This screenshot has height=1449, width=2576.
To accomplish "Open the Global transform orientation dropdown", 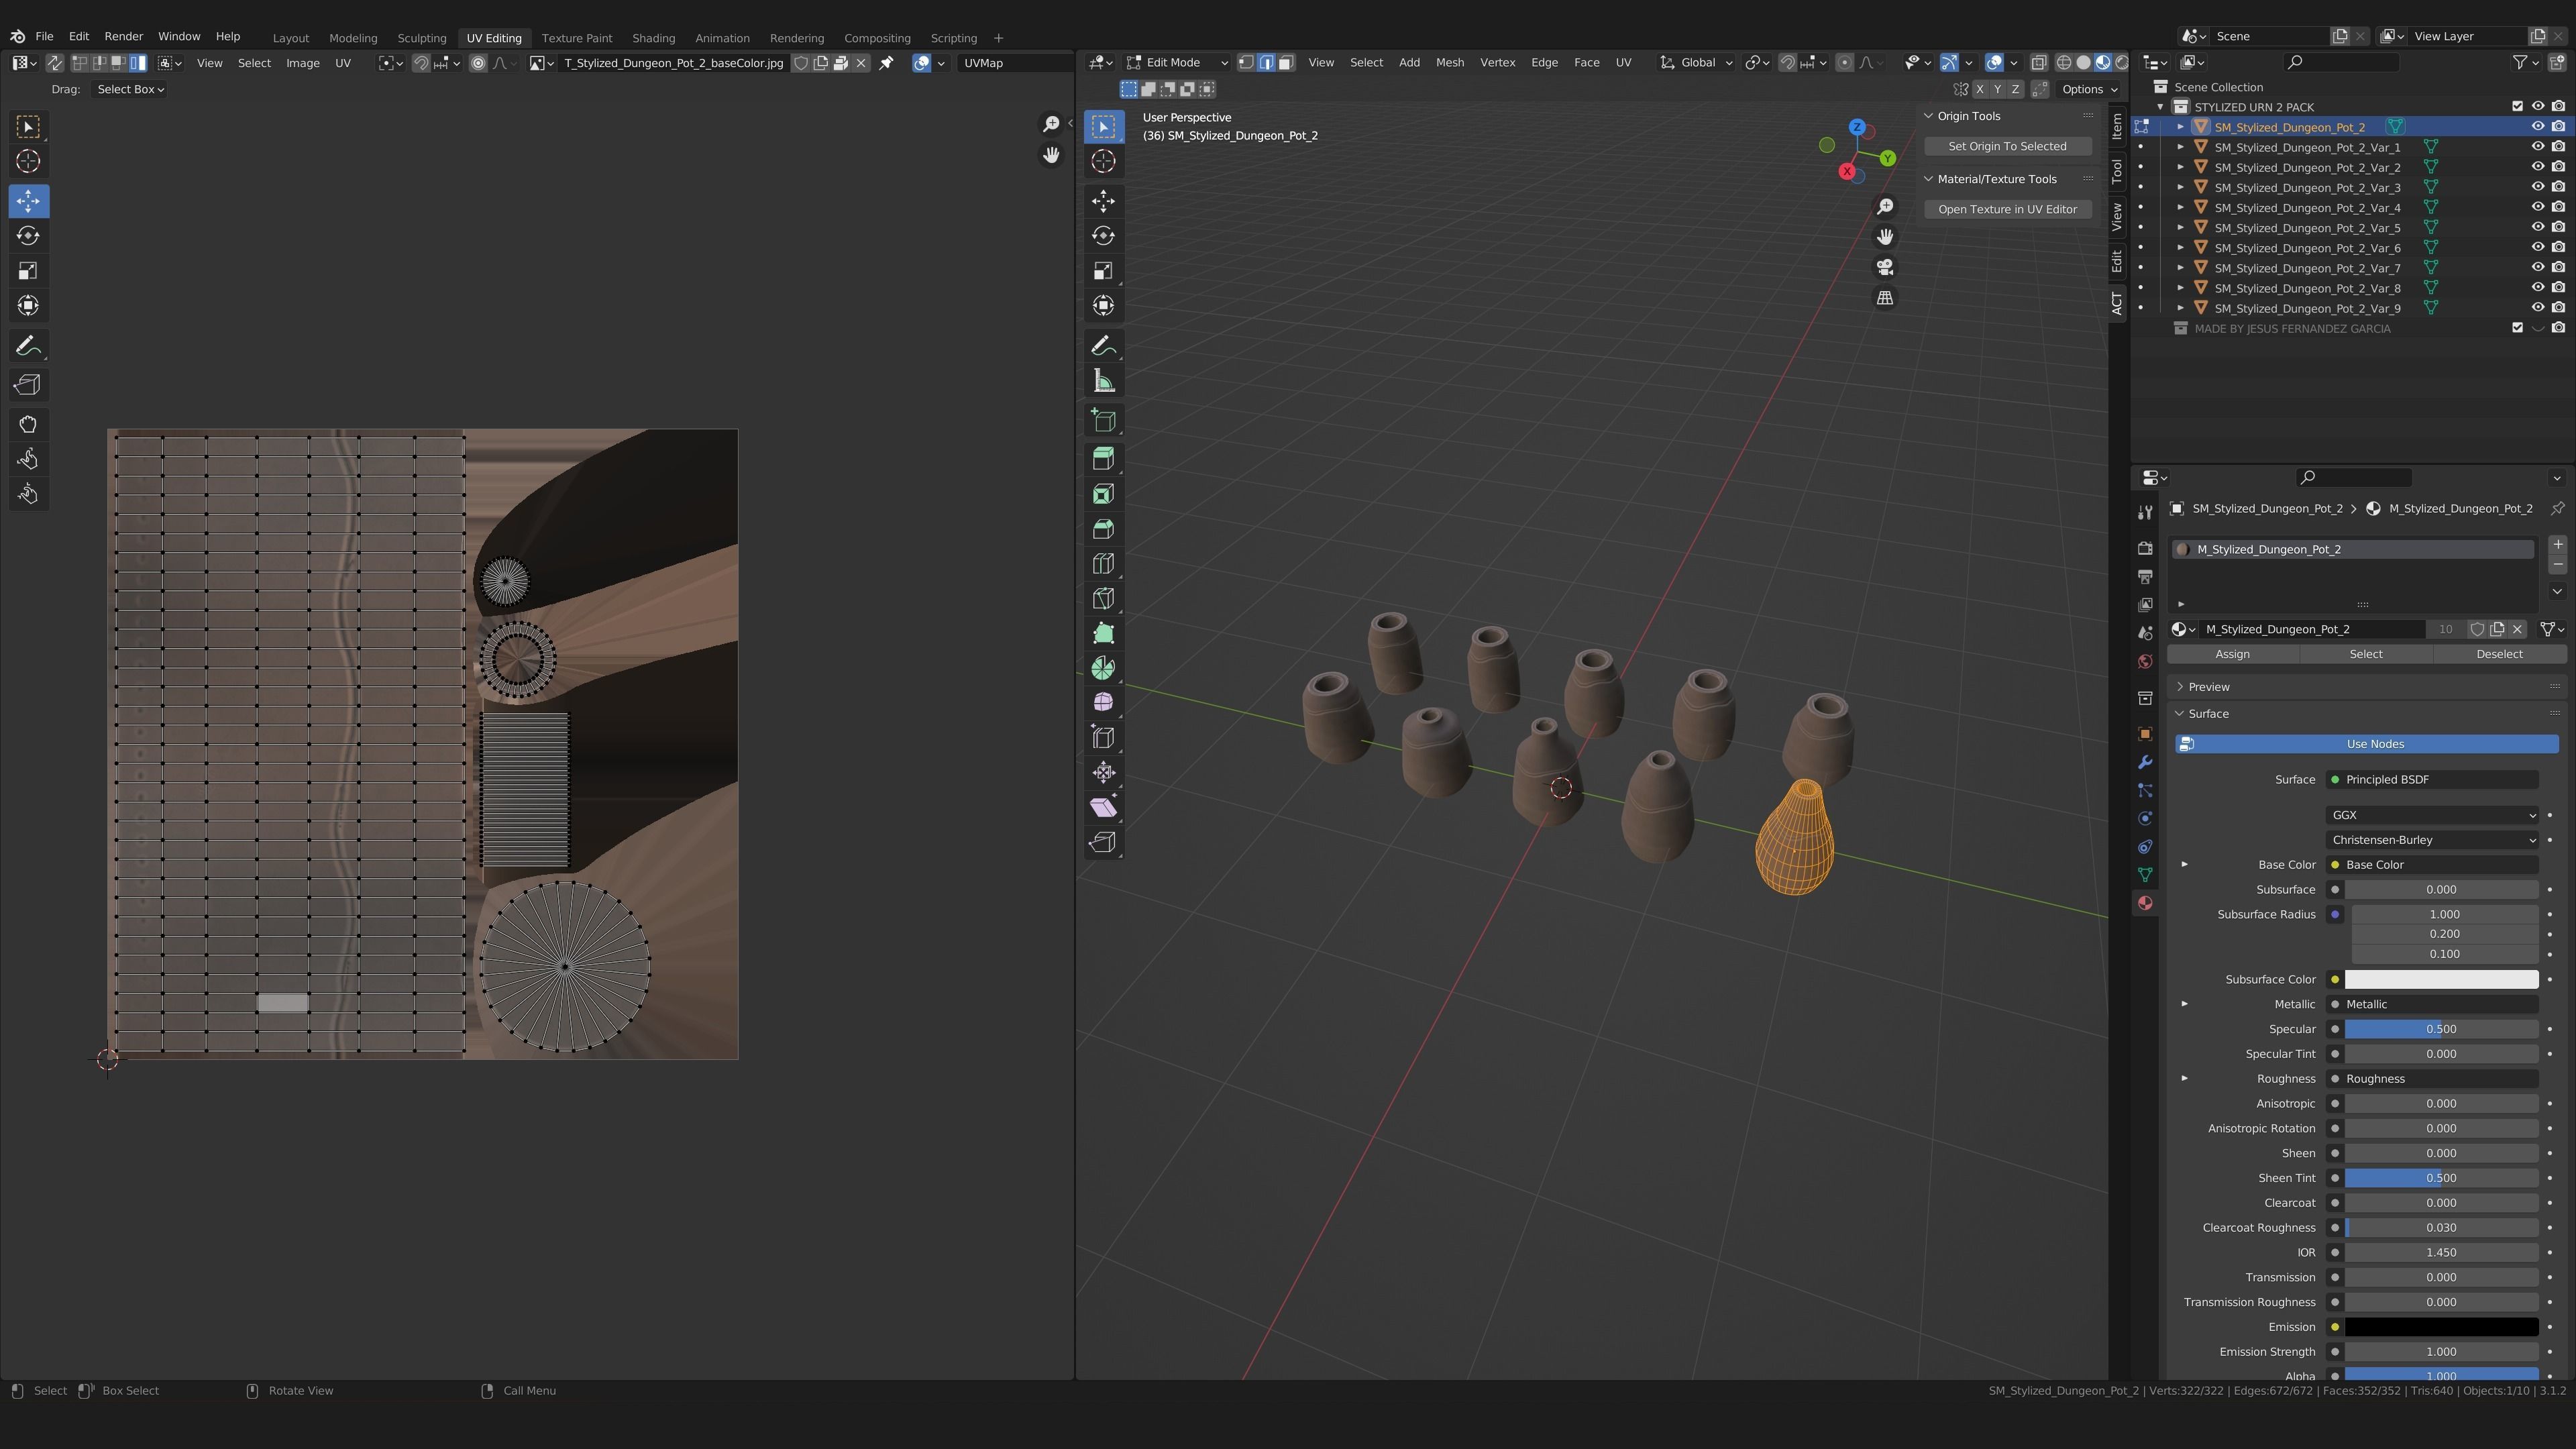I will (x=1696, y=62).
